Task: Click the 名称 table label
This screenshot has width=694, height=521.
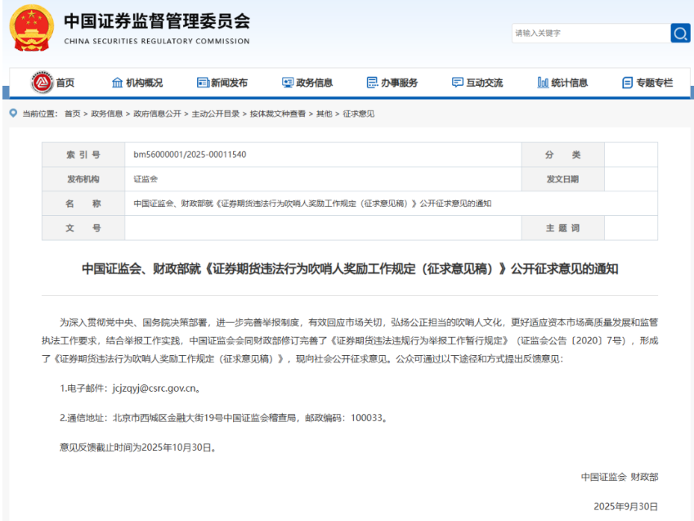Action: pyautogui.click(x=83, y=204)
